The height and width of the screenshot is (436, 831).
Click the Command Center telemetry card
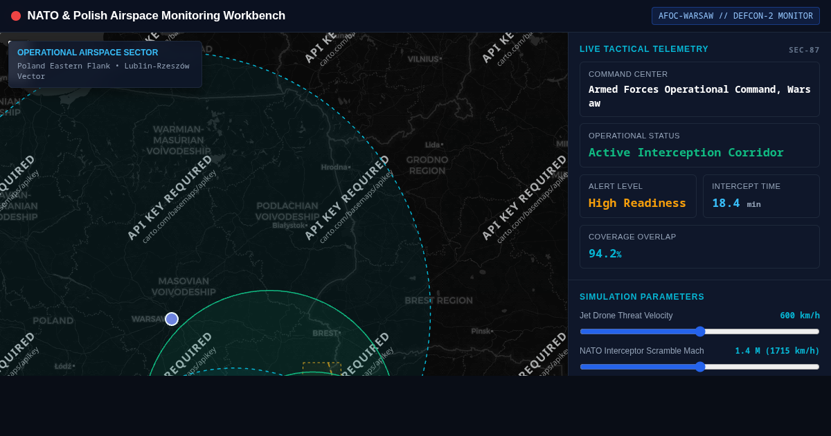point(699,89)
